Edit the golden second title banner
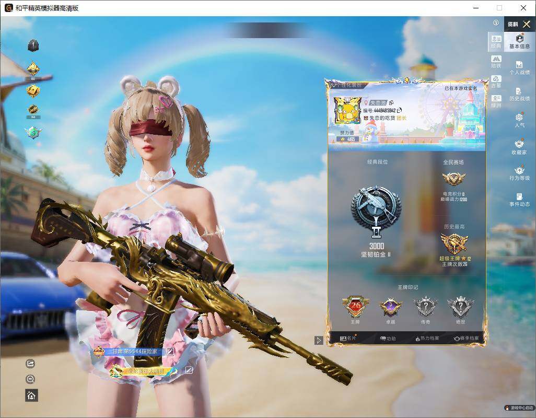 pyautogui.click(x=189, y=370)
